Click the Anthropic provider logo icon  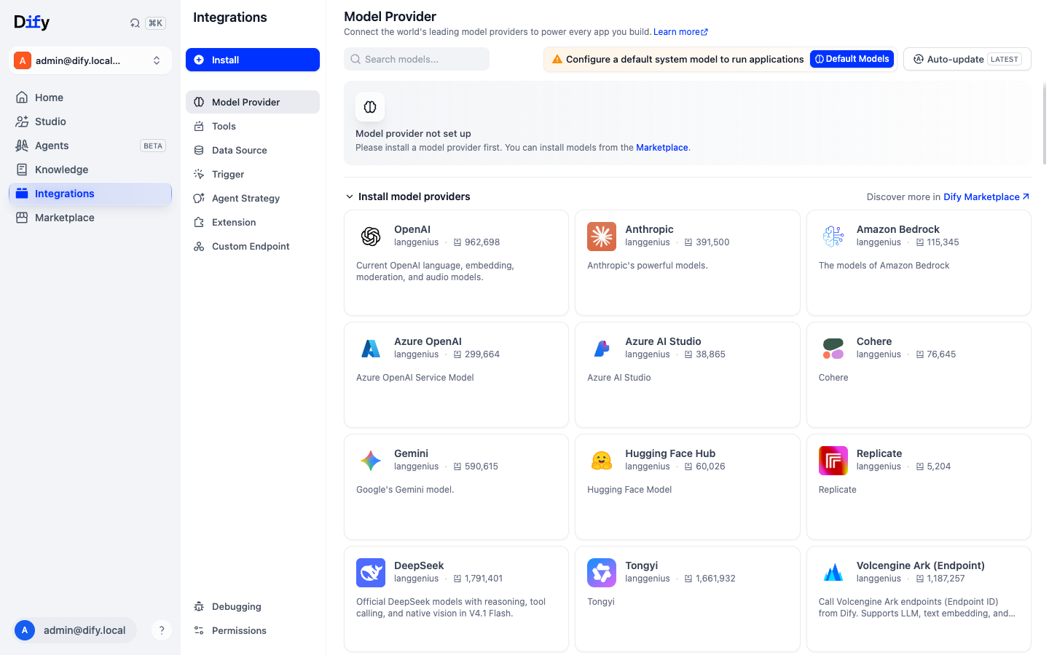[x=602, y=237]
